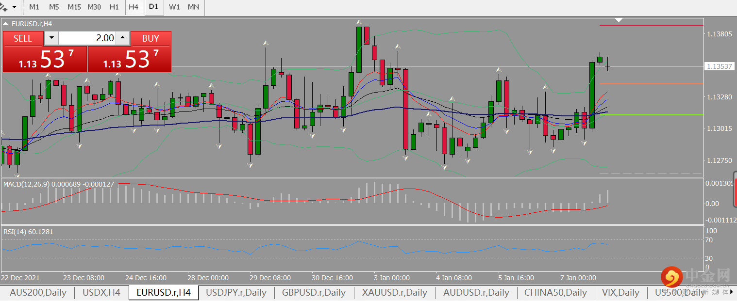Open the USDX,H4 chart tab
The width and height of the screenshot is (737, 301).
click(x=101, y=292)
